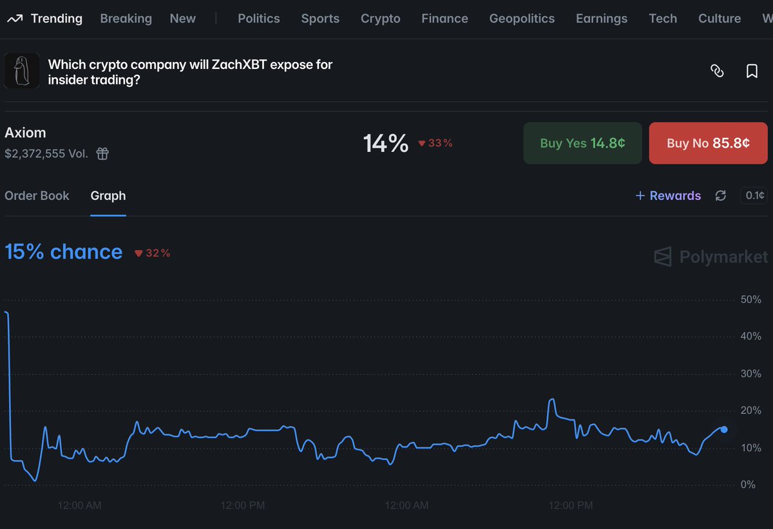Image resolution: width=773 pixels, height=529 pixels.
Task: Copy the market link using chain icon
Action: (718, 71)
